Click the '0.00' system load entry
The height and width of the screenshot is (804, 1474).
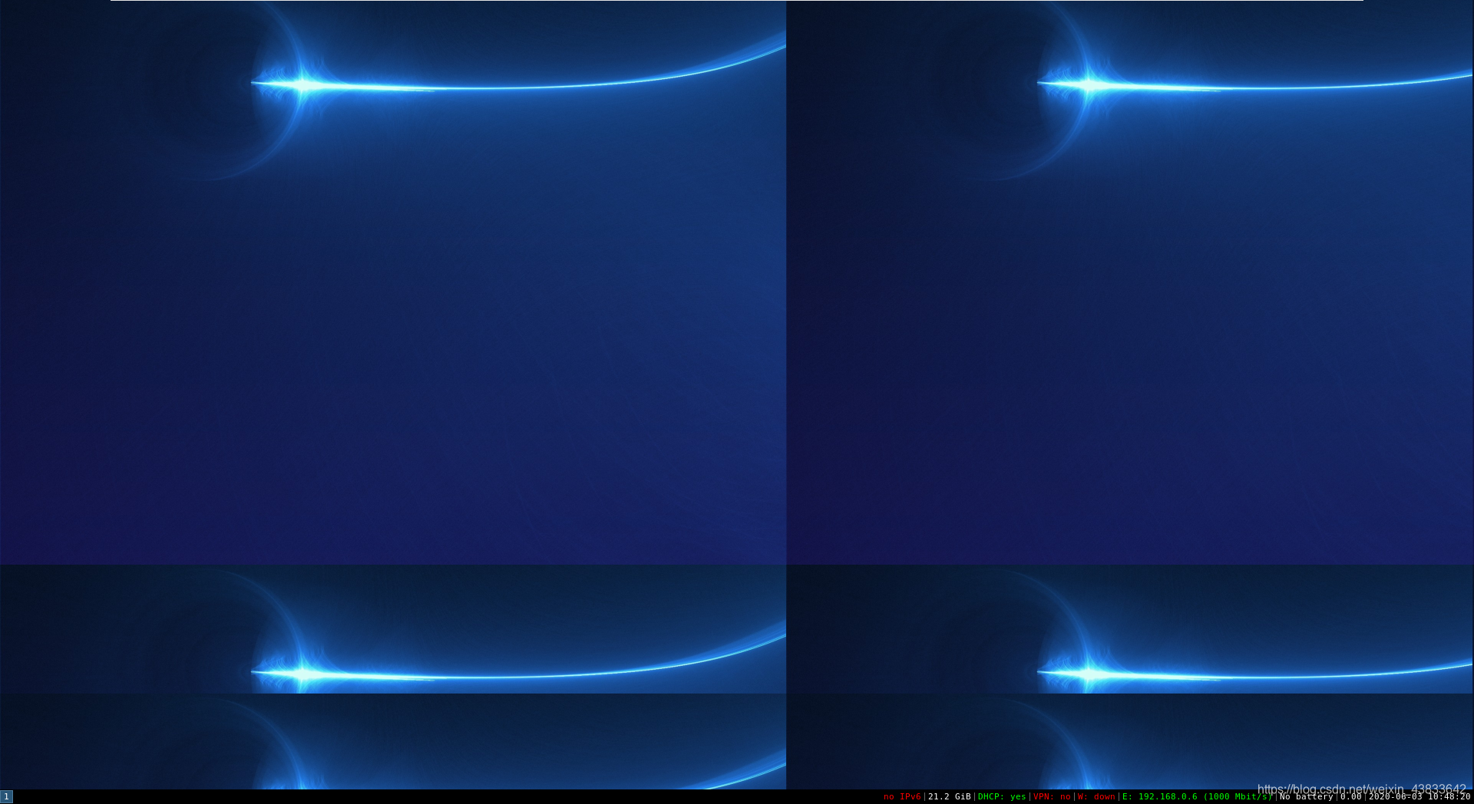pyautogui.click(x=1351, y=797)
